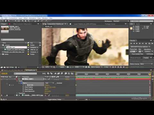Image resolution: width=154 pixels, height=115 pixels.
Task: Open the Animation menu
Action: [33, 18]
